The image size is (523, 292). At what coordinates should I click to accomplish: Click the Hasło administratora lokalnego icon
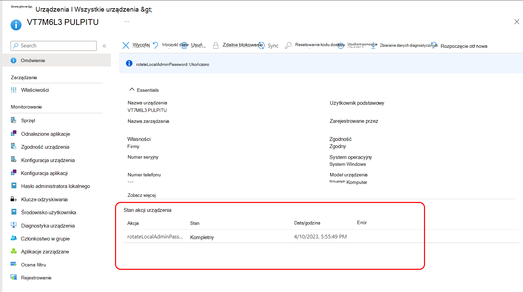click(x=14, y=186)
